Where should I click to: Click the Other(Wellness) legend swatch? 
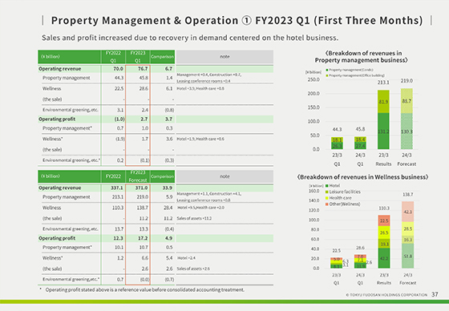point(327,204)
